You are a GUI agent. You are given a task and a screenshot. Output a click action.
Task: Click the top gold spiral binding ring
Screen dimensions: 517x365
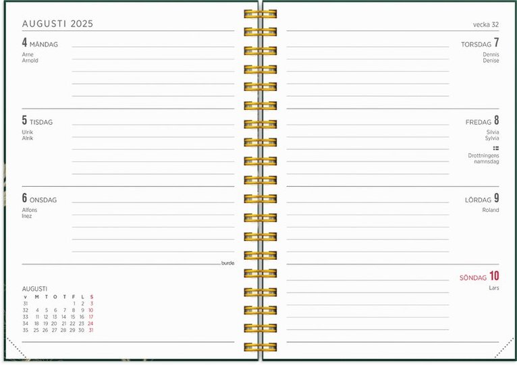tap(260, 14)
